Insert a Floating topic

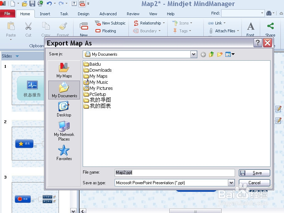[105, 31]
